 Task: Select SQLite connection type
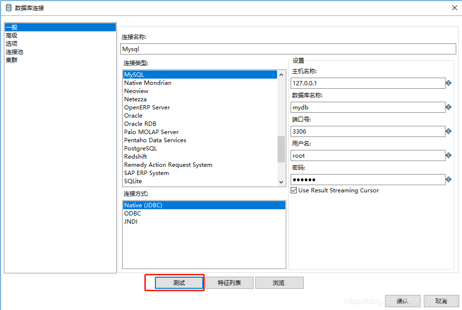[200, 181]
